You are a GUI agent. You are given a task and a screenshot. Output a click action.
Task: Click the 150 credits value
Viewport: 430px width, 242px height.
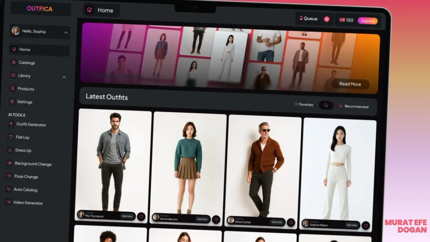[x=349, y=20]
